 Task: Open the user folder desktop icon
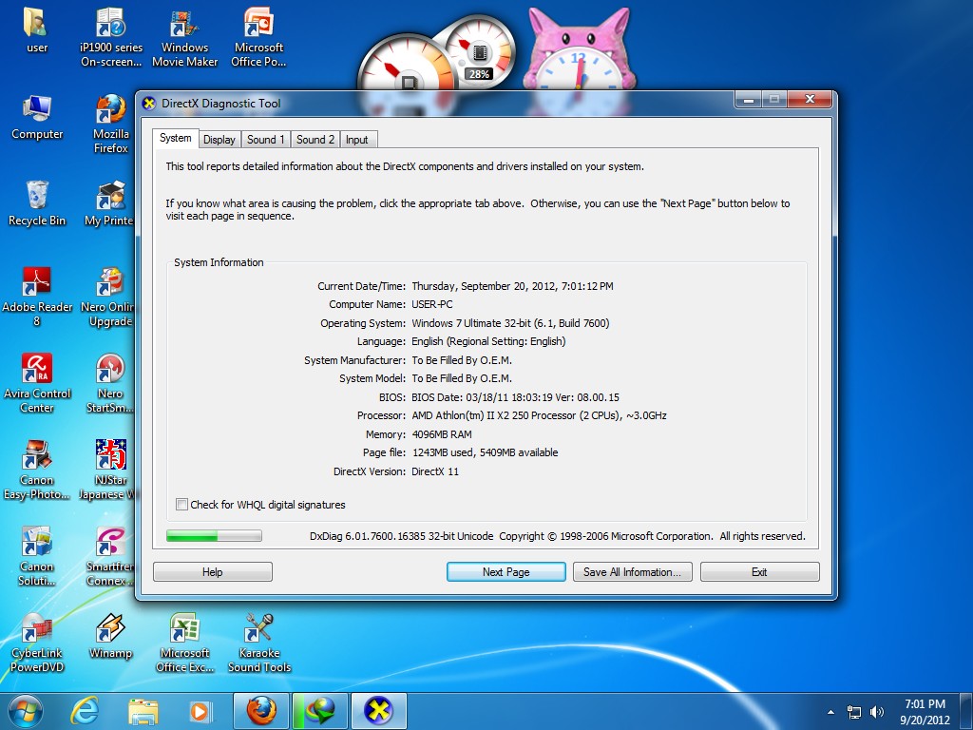pyautogui.click(x=37, y=30)
